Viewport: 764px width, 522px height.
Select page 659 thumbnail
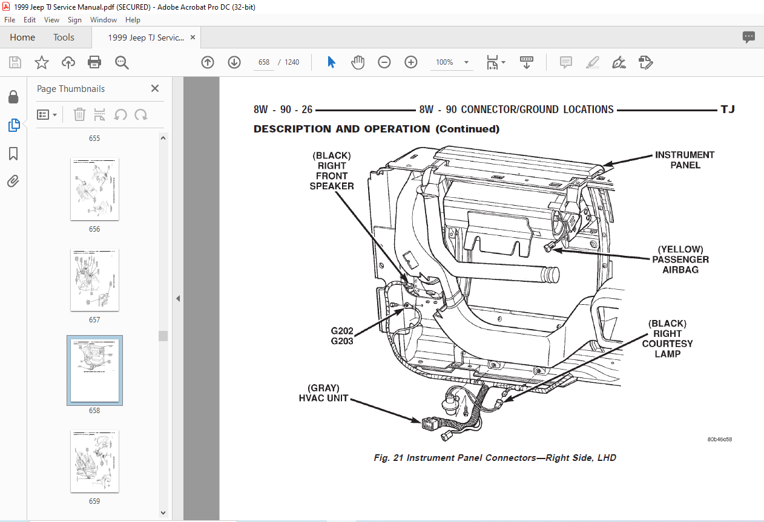click(x=94, y=462)
